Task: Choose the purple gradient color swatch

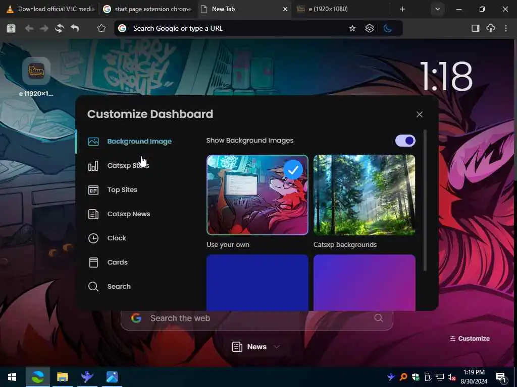Action: (365, 282)
